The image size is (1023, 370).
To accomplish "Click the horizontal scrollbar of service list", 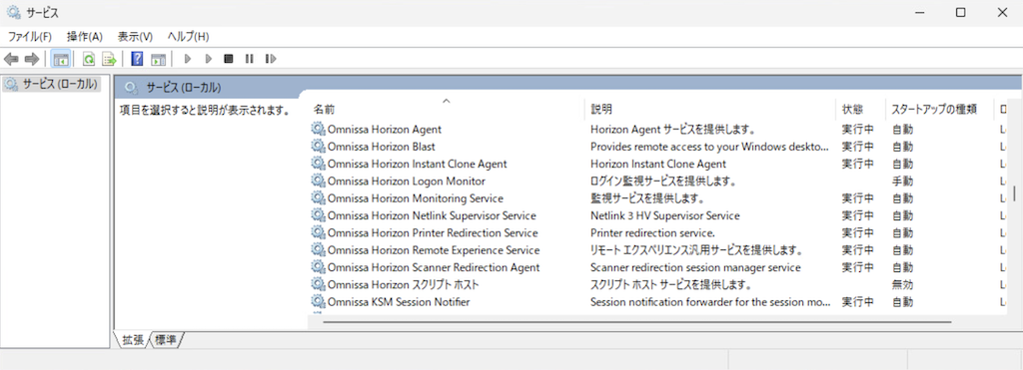I will click(x=636, y=322).
